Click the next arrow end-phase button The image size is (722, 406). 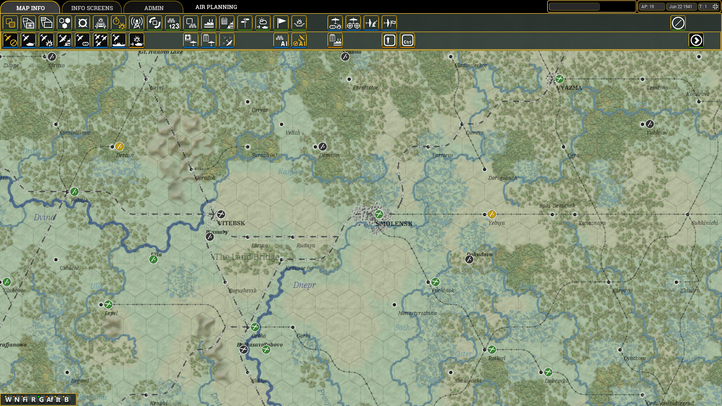coord(696,40)
